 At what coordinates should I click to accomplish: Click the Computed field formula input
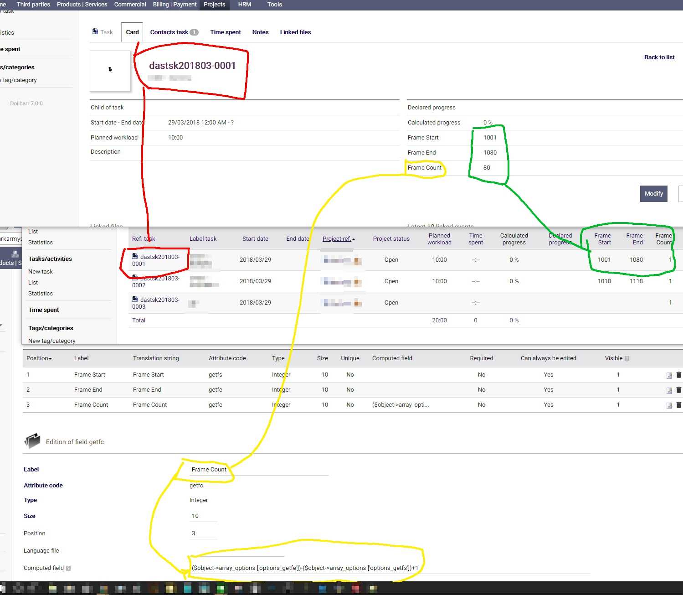click(390, 568)
